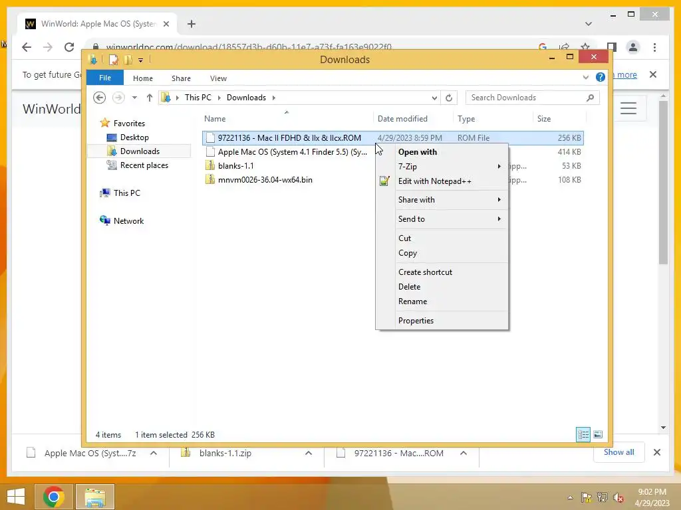Close the WinWorld Chrome tab

(166, 25)
